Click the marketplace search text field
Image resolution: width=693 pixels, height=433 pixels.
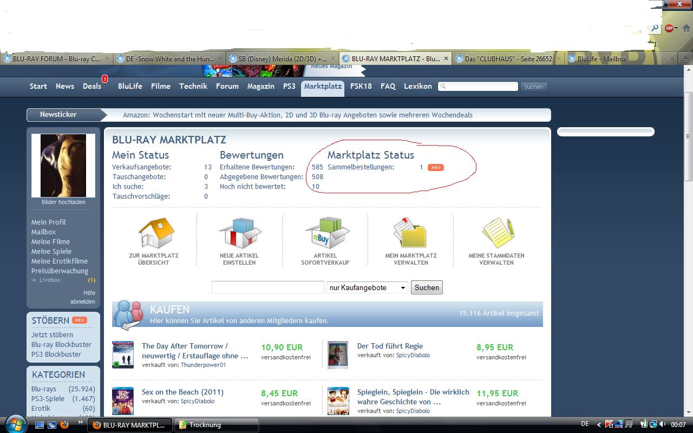[267, 288]
